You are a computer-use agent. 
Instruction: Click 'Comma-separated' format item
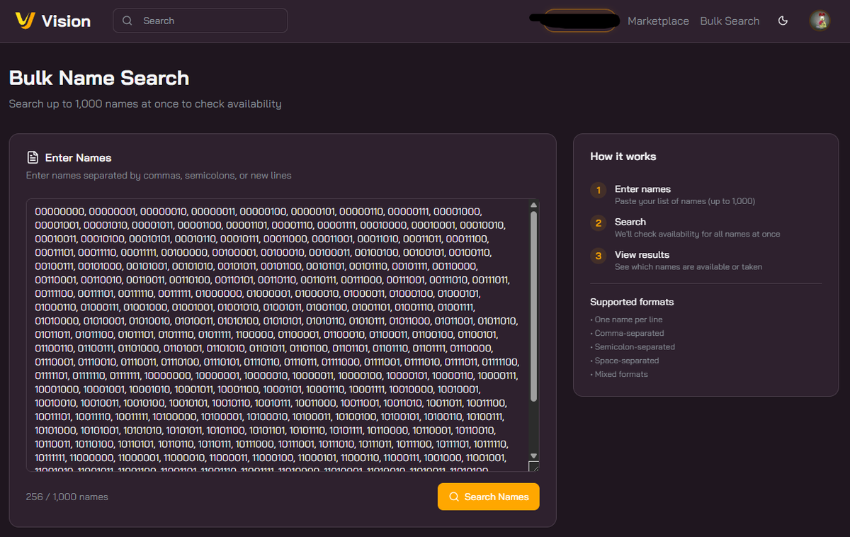tap(627, 333)
